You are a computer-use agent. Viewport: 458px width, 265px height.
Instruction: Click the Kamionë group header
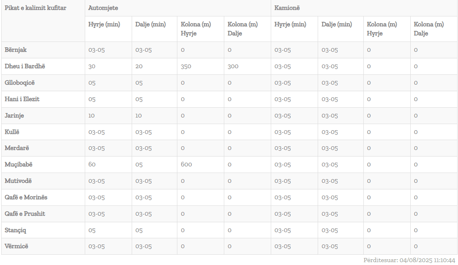point(286,8)
